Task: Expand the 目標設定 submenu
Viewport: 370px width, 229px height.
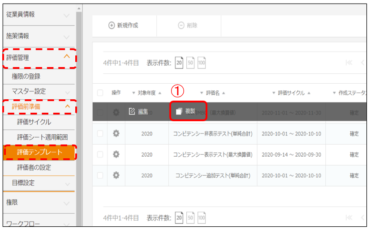Action: click(x=67, y=183)
